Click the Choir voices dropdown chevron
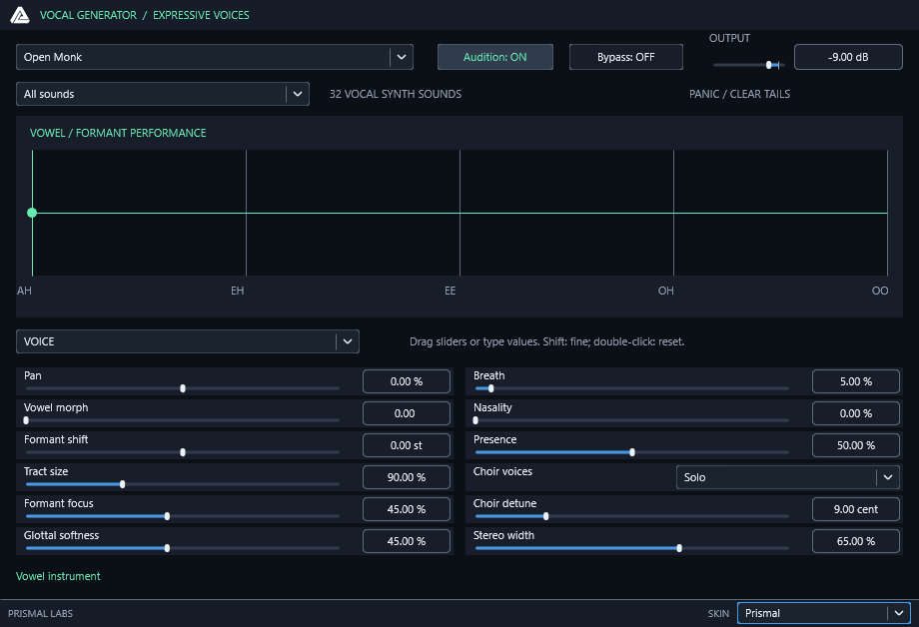This screenshot has height=627, width=919. 888,477
